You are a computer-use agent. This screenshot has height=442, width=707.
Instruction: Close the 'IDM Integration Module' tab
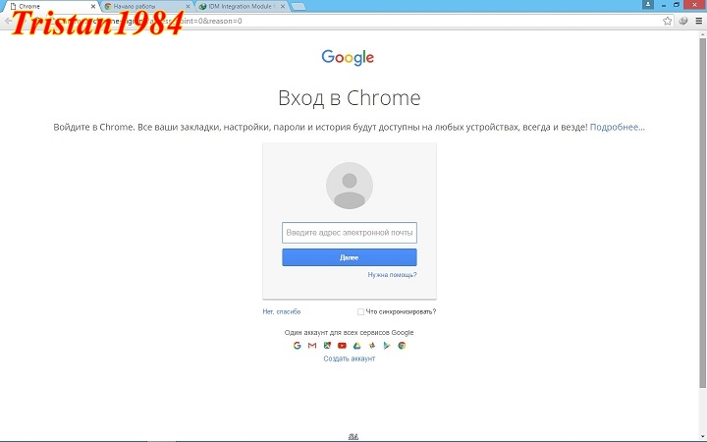pyautogui.click(x=283, y=6)
